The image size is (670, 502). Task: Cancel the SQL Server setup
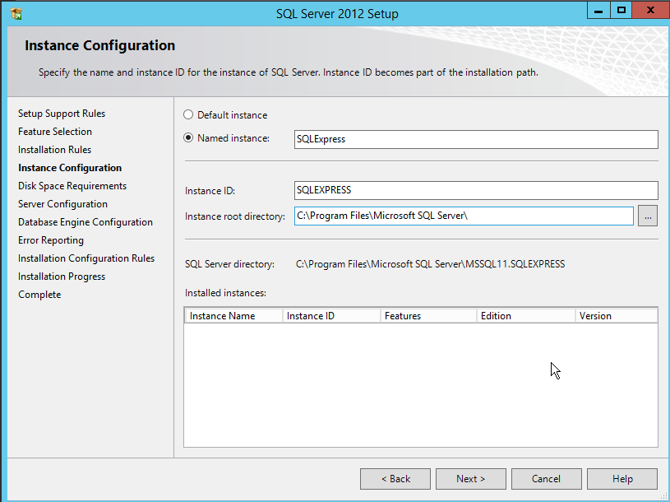point(546,478)
